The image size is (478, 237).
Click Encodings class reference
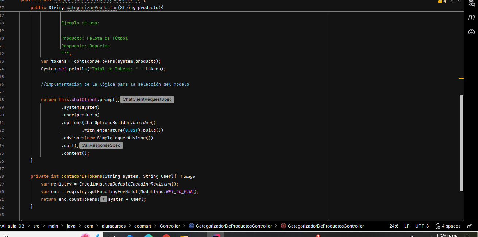click(x=90, y=184)
